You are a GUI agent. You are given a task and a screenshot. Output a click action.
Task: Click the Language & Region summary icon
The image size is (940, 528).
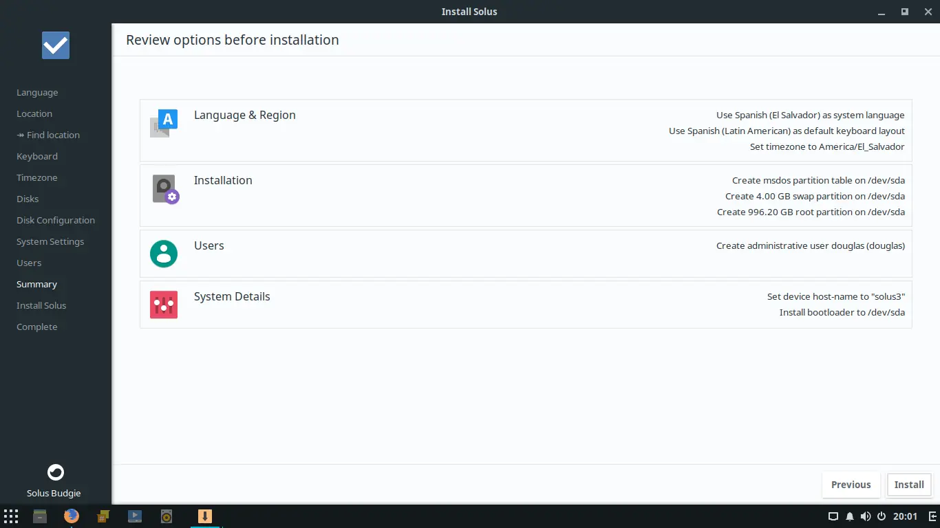(164, 123)
